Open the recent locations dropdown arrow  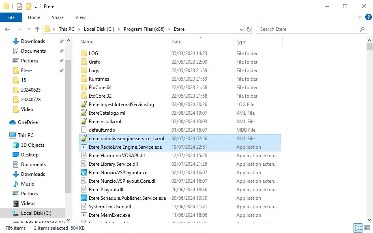[28, 29]
